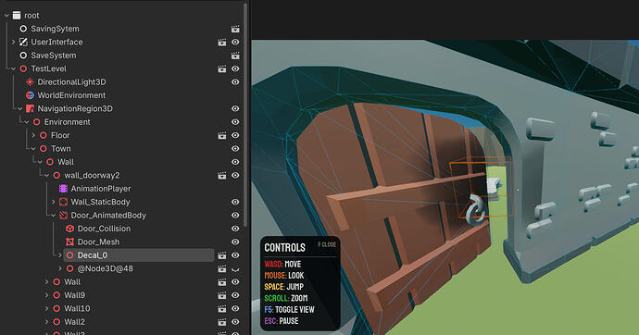Image resolution: width=639 pixels, height=335 pixels.
Task: Click the Wall_StaticBody node icon
Action: [63, 202]
